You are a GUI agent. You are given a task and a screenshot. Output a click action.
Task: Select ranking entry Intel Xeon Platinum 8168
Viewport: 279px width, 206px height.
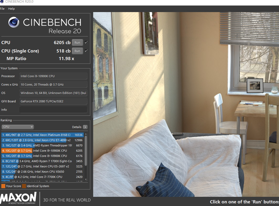(x=42, y=135)
